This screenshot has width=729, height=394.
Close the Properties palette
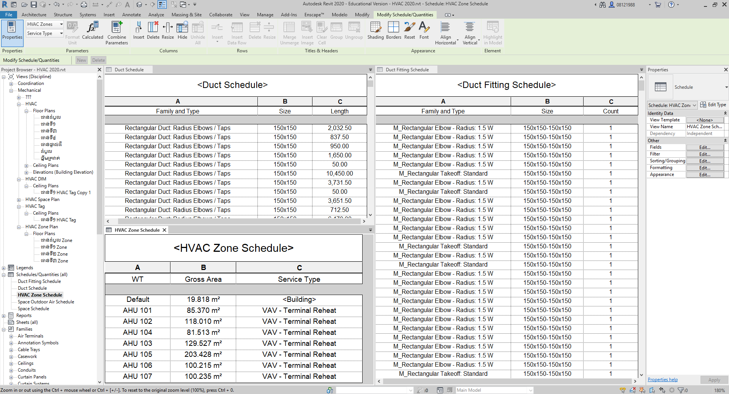click(726, 70)
